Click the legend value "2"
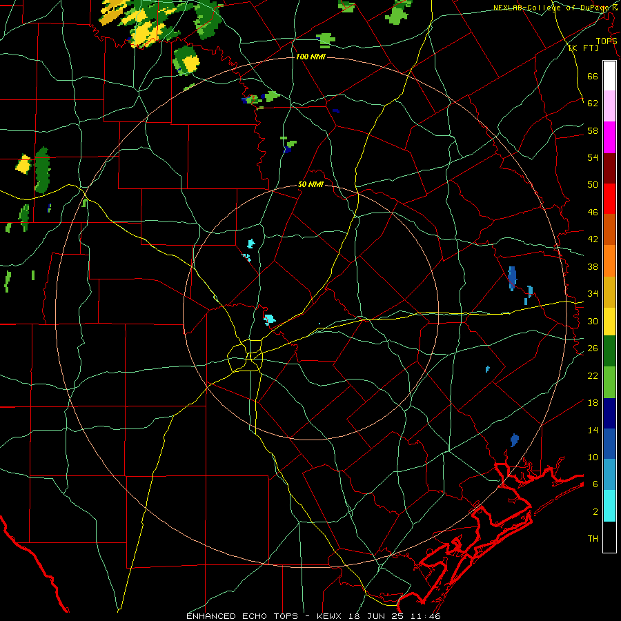Viewport: 621px width, 621px height. coord(595,511)
